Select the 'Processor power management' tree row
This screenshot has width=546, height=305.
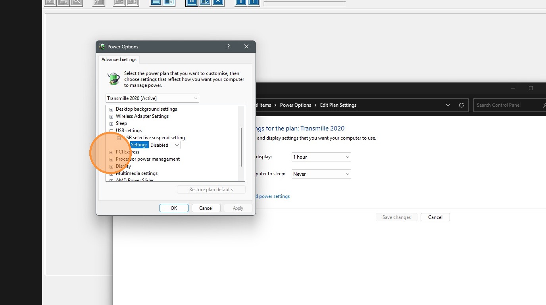pos(148,159)
